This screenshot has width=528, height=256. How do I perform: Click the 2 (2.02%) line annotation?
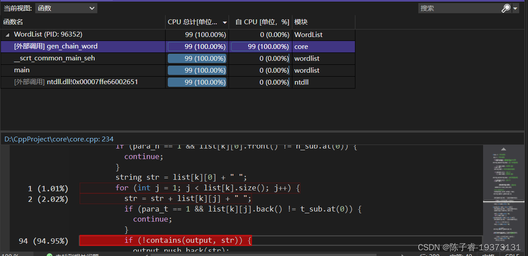[x=48, y=199]
